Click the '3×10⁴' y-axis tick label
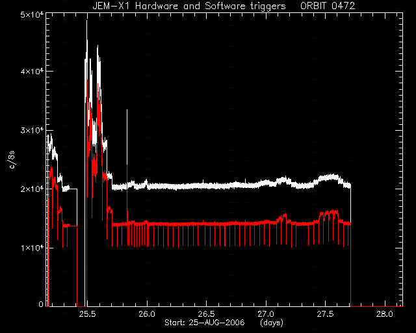This screenshot has height=333, width=416. coord(32,130)
